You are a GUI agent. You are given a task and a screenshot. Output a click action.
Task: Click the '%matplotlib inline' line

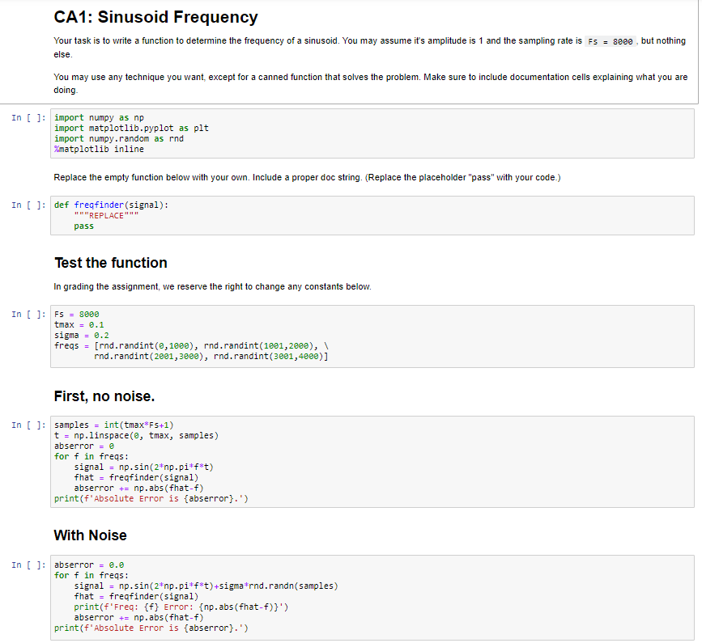pyautogui.click(x=99, y=150)
